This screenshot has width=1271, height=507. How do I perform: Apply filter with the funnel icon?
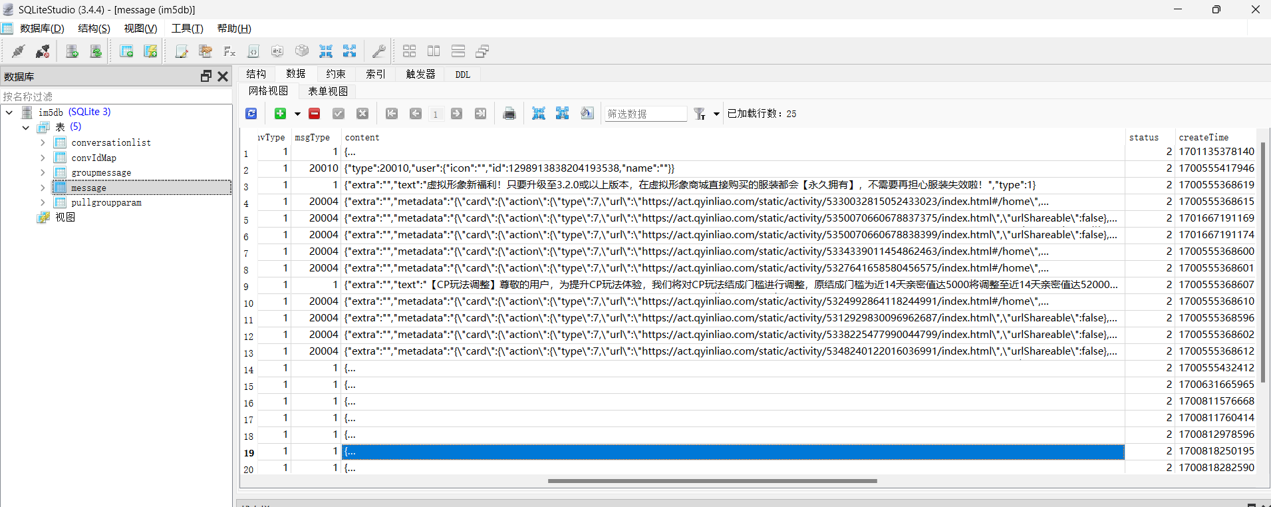coord(700,114)
